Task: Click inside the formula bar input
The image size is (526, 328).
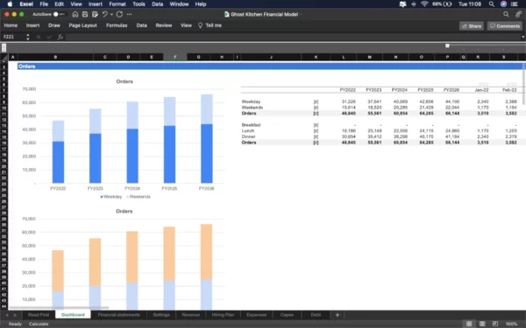Action: (292, 37)
